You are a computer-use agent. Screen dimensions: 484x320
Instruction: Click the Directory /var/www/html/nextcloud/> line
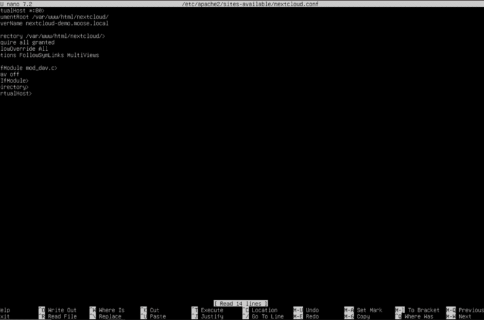[x=53, y=36]
